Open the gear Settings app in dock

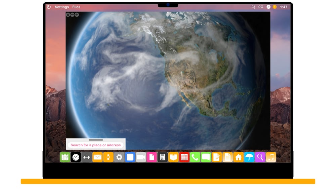point(119,157)
